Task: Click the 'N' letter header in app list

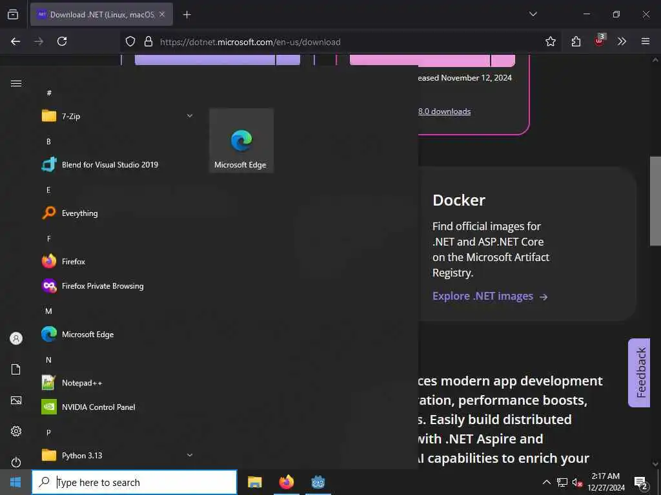Action: click(48, 360)
